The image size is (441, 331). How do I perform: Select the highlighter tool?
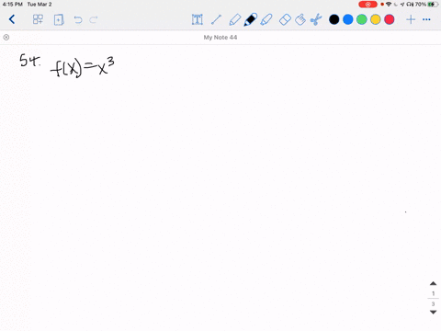tap(266, 19)
